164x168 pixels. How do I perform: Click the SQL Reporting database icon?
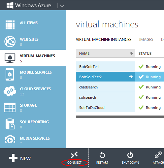coord(10,124)
